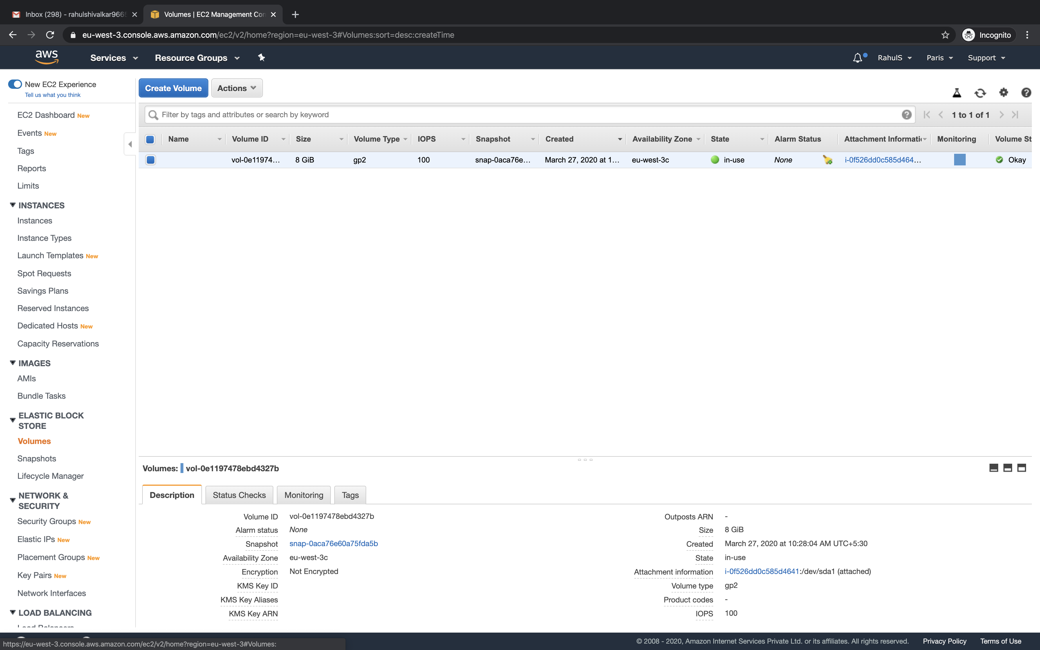Open the snap-0aca76e60a75fda5b snapshot link
Screen dimensions: 1040x650
(x=333, y=544)
